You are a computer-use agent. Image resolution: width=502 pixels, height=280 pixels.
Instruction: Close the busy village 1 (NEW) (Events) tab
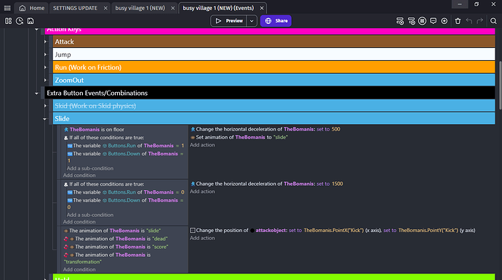pos(262,8)
